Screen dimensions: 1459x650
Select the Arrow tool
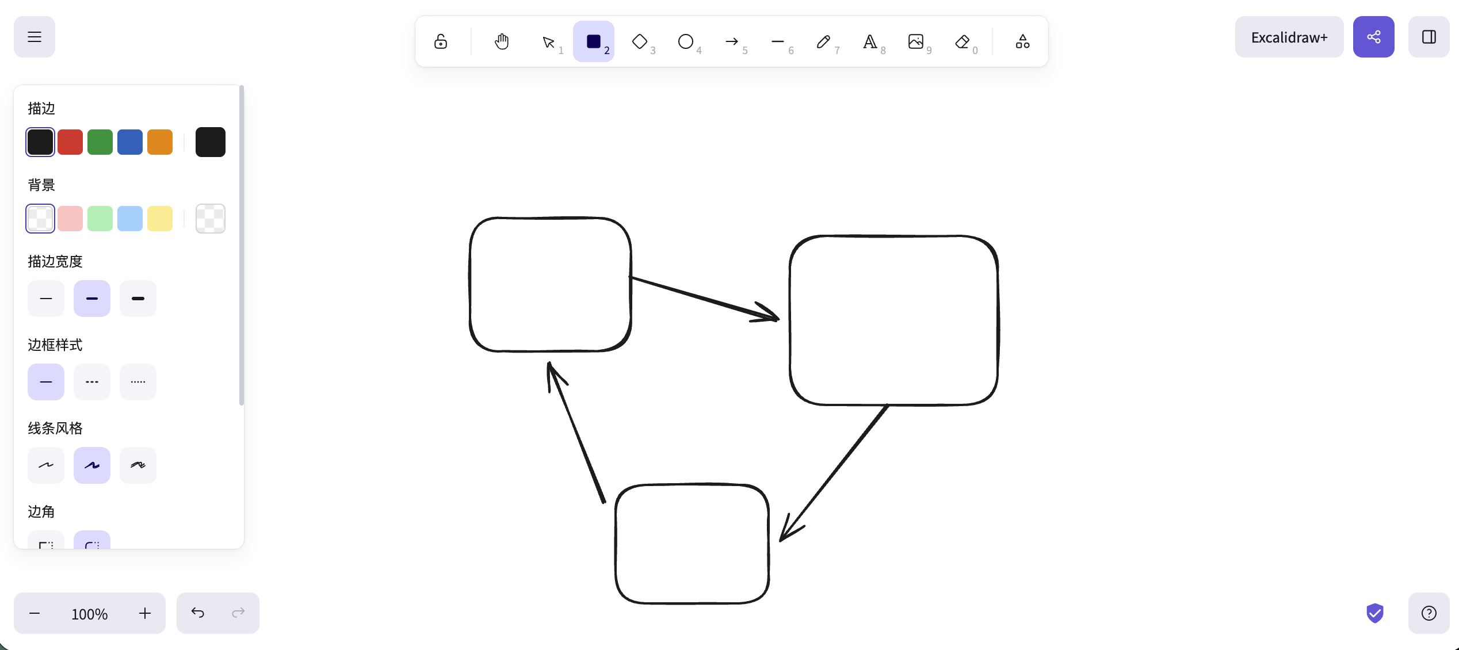click(x=732, y=41)
